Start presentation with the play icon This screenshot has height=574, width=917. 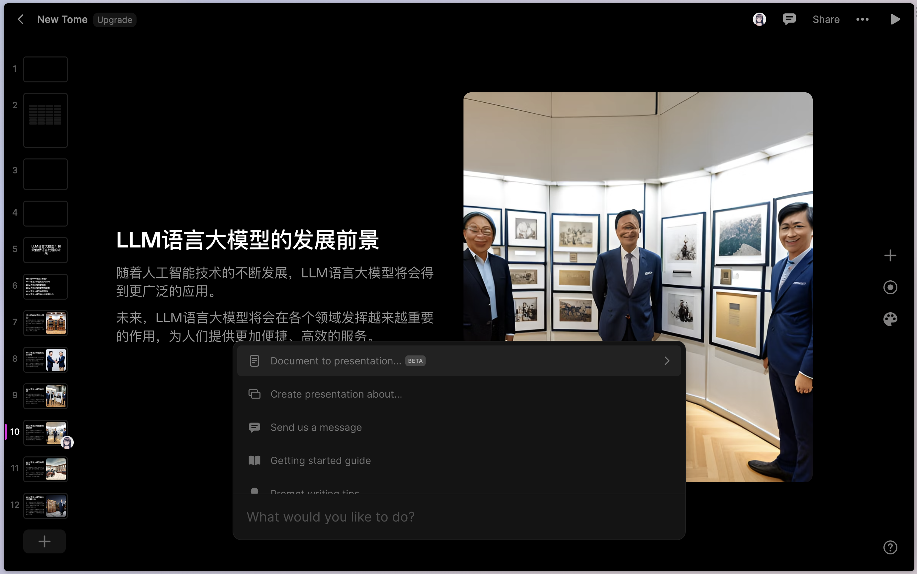click(895, 19)
